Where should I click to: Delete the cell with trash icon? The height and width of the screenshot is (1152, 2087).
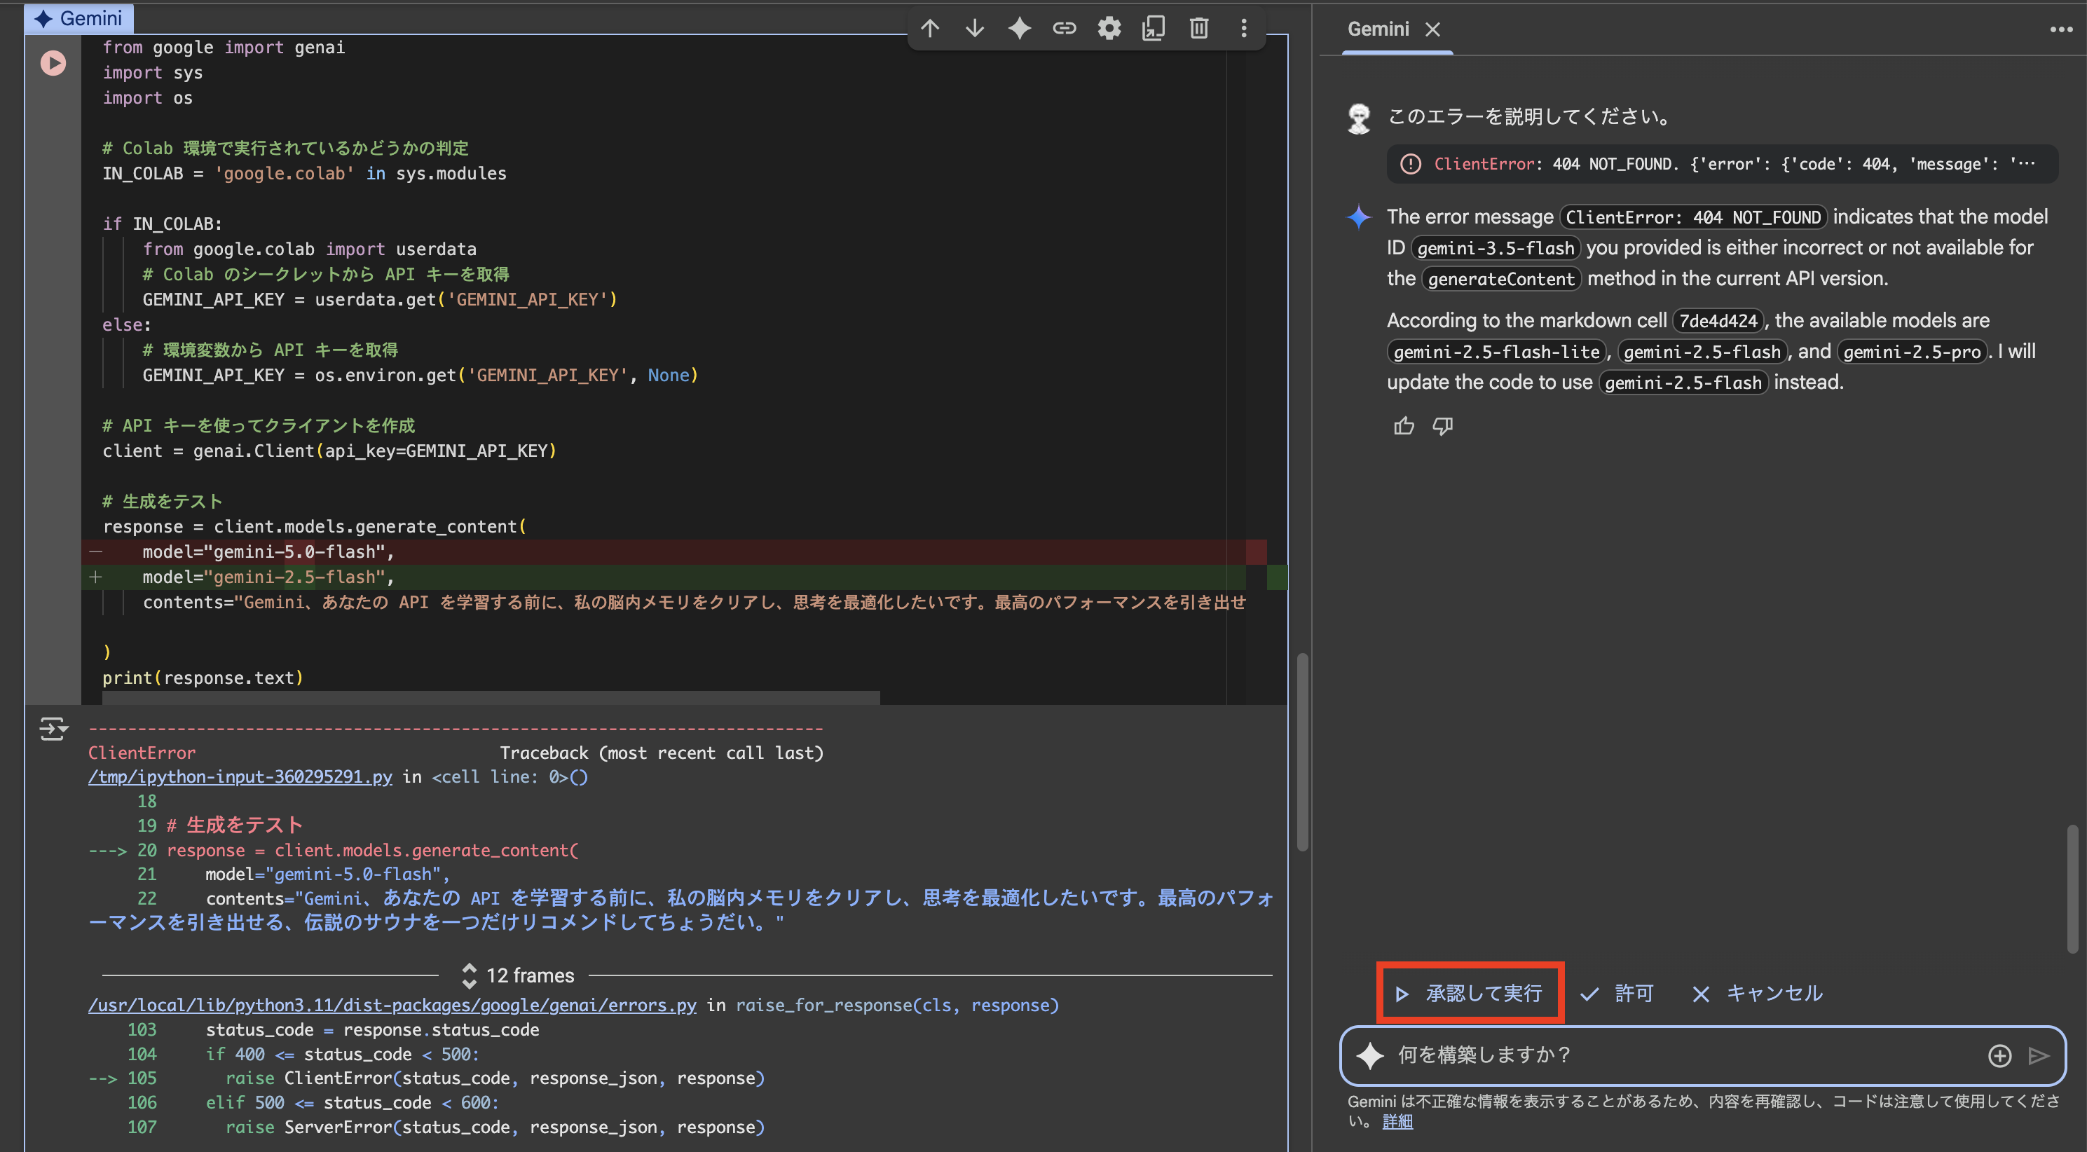[1199, 28]
